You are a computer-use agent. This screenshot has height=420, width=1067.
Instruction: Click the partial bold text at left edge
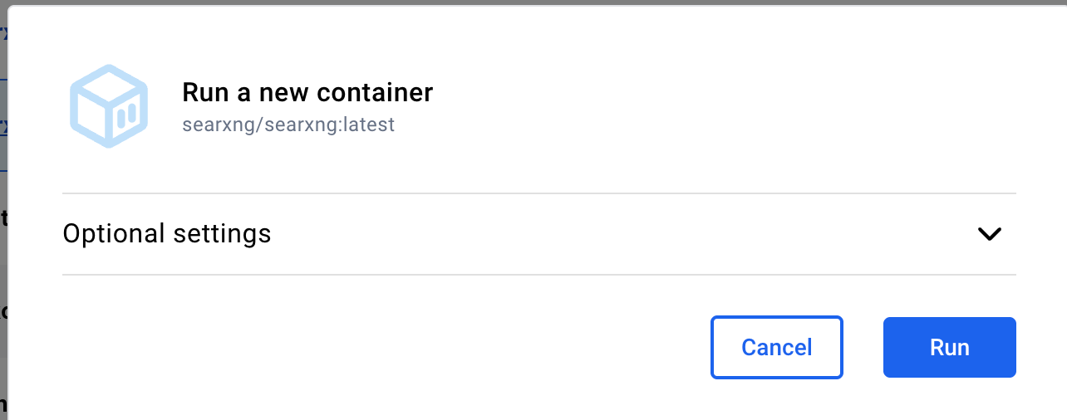coord(3,219)
